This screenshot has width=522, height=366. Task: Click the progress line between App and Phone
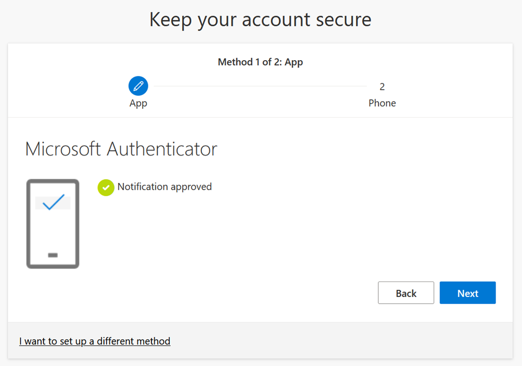click(259, 86)
